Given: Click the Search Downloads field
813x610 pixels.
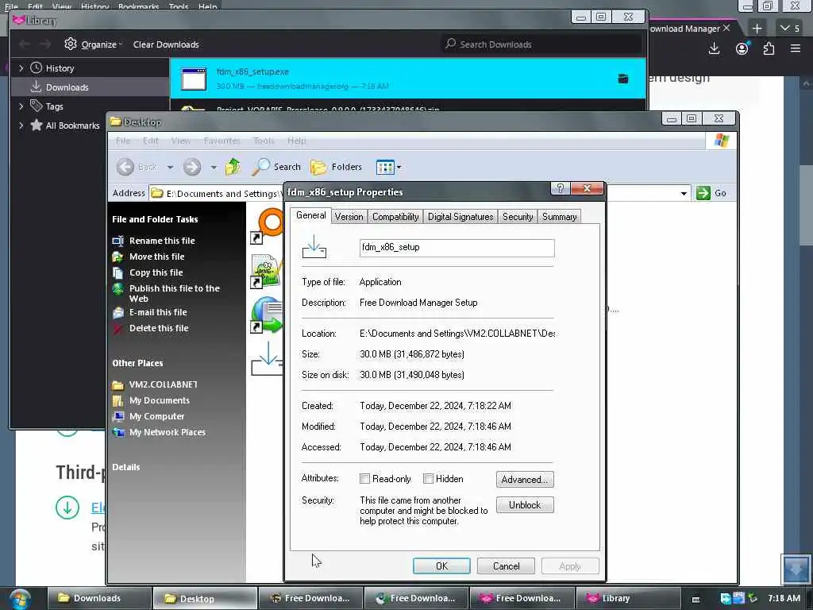Looking at the screenshot, I should pyautogui.click(x=541, y=44).
